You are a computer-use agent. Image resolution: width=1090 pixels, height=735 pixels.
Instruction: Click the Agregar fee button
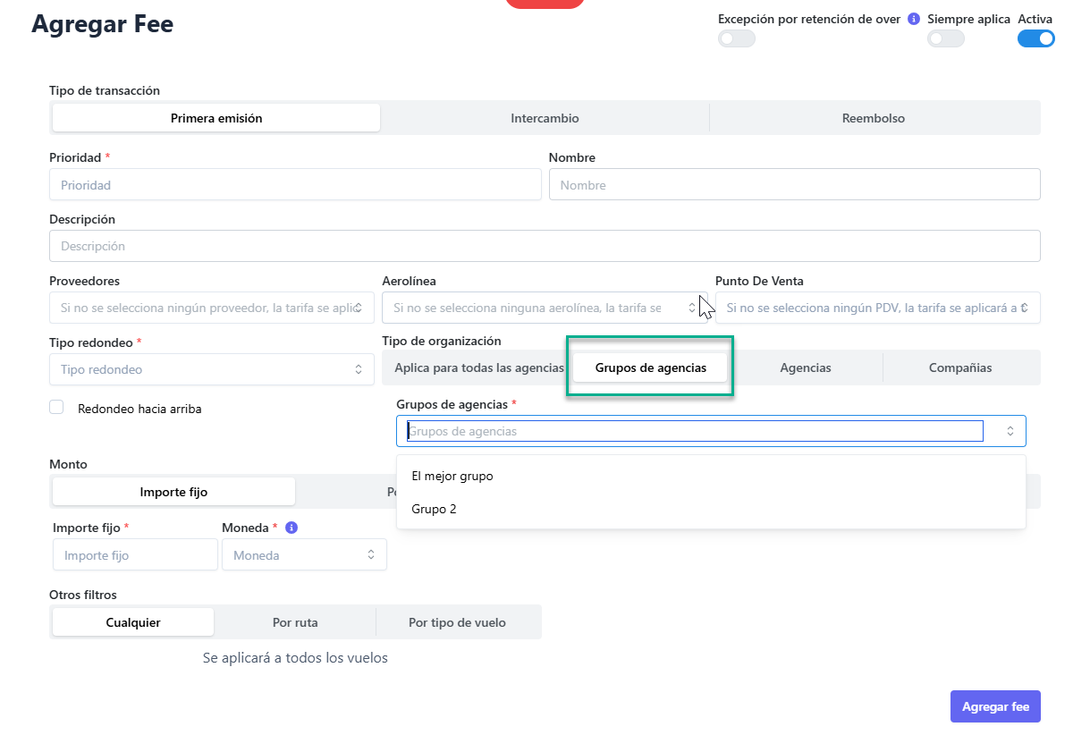pos(994,706)
